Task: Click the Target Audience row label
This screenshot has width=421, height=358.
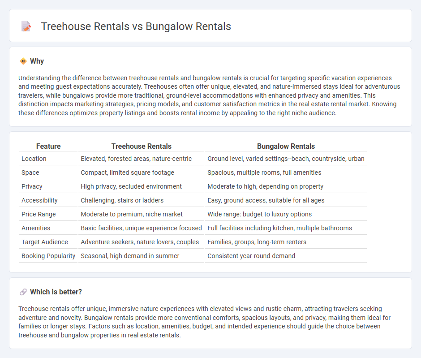Action: pos(45,242)
